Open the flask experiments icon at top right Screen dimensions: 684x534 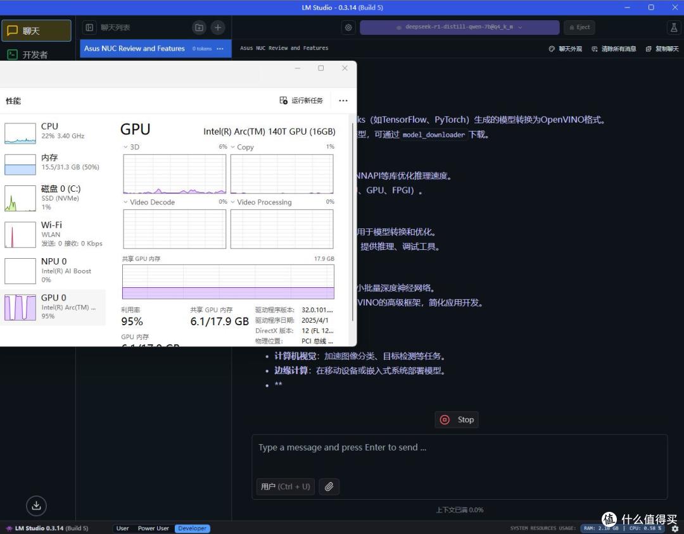point(673,27)
